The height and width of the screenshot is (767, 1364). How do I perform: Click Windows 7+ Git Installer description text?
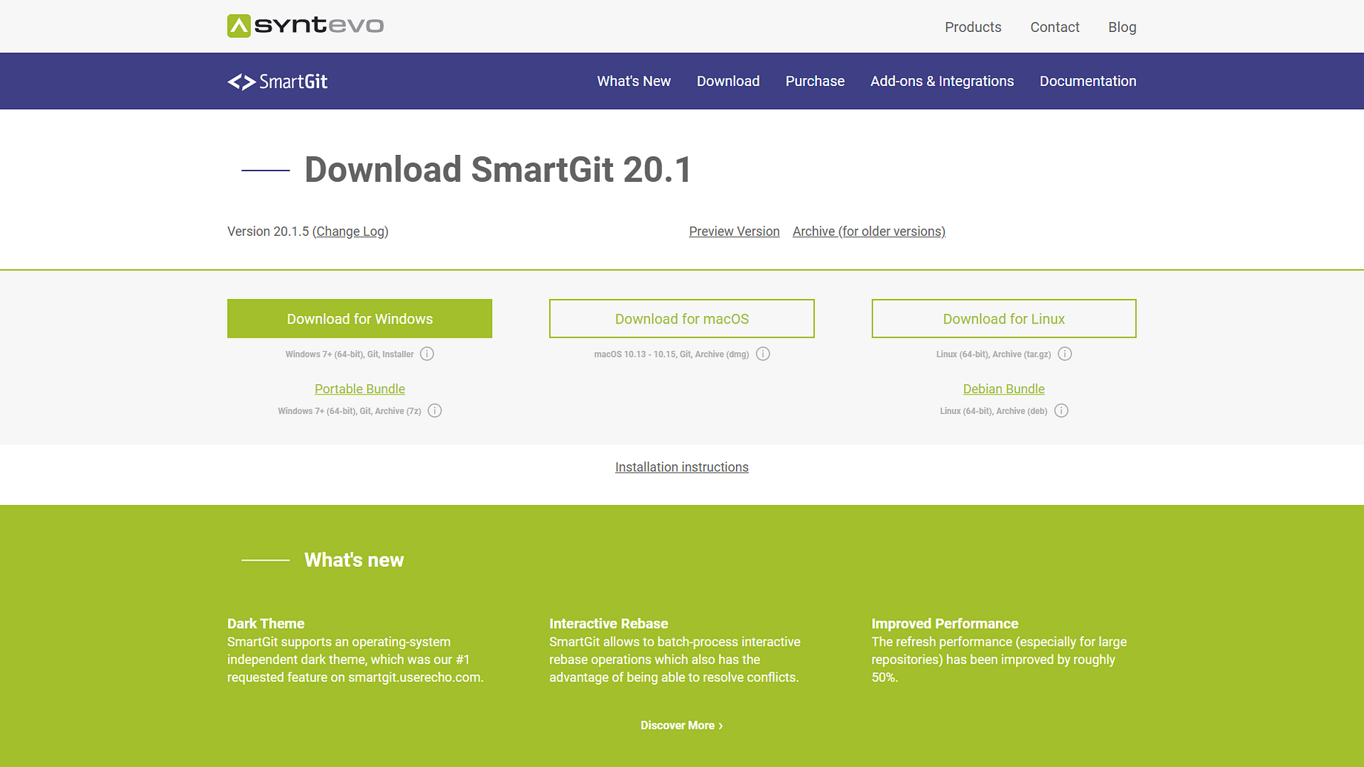(350, 355)
